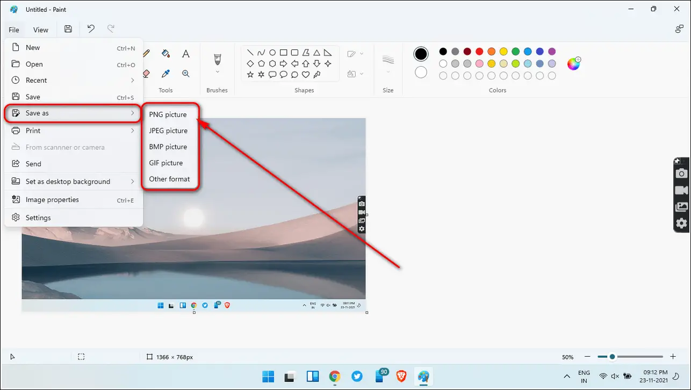Open Edit colors wheel
The height and width of the screenshot is (390, 691).
point(574,63)
